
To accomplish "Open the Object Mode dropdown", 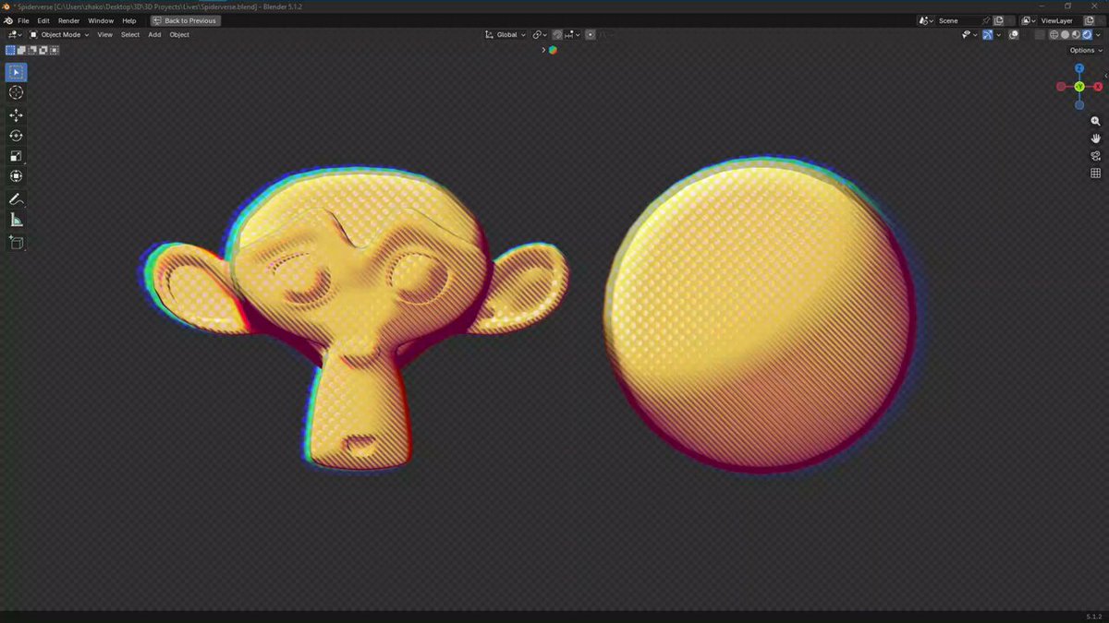I will coord(59,35).
